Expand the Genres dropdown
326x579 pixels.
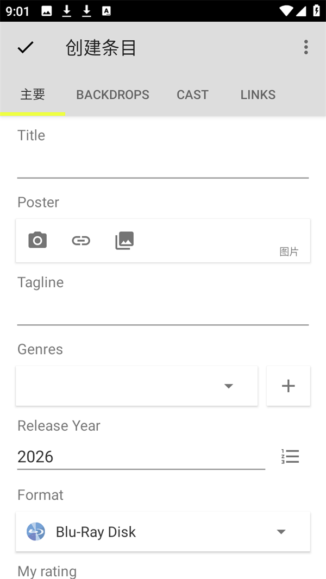[229, 386]
